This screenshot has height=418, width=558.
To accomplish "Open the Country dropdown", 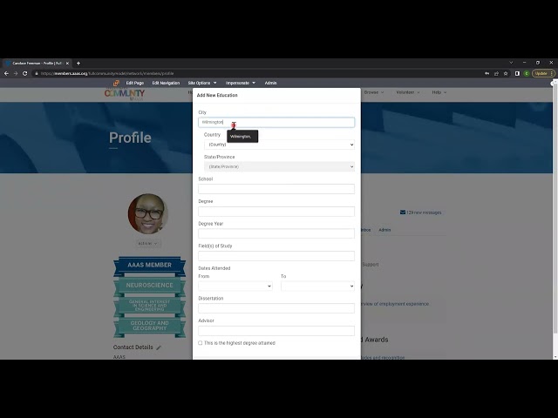I will [279, 145].
